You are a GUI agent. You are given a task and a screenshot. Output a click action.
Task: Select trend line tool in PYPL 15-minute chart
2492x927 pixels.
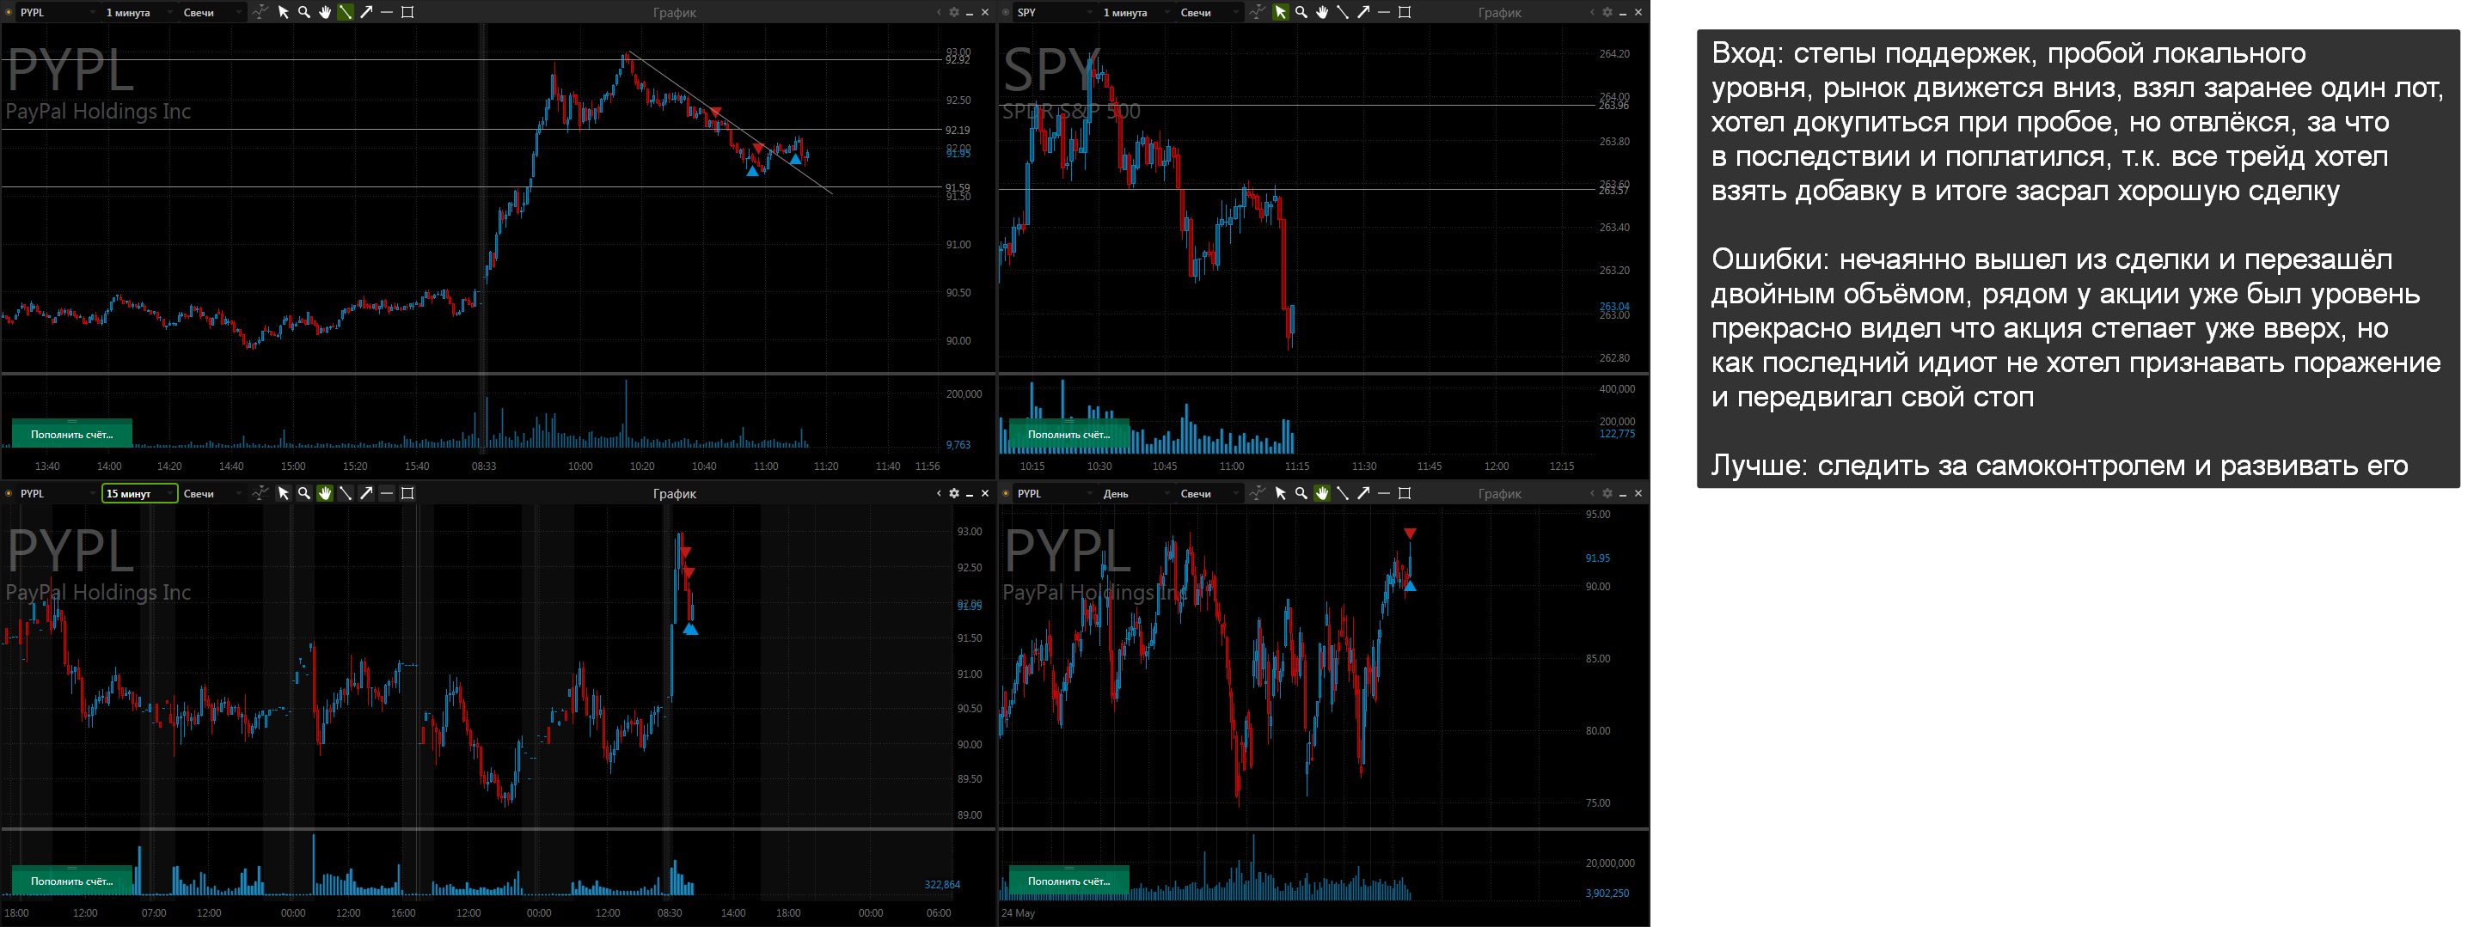tap(346, 493)
